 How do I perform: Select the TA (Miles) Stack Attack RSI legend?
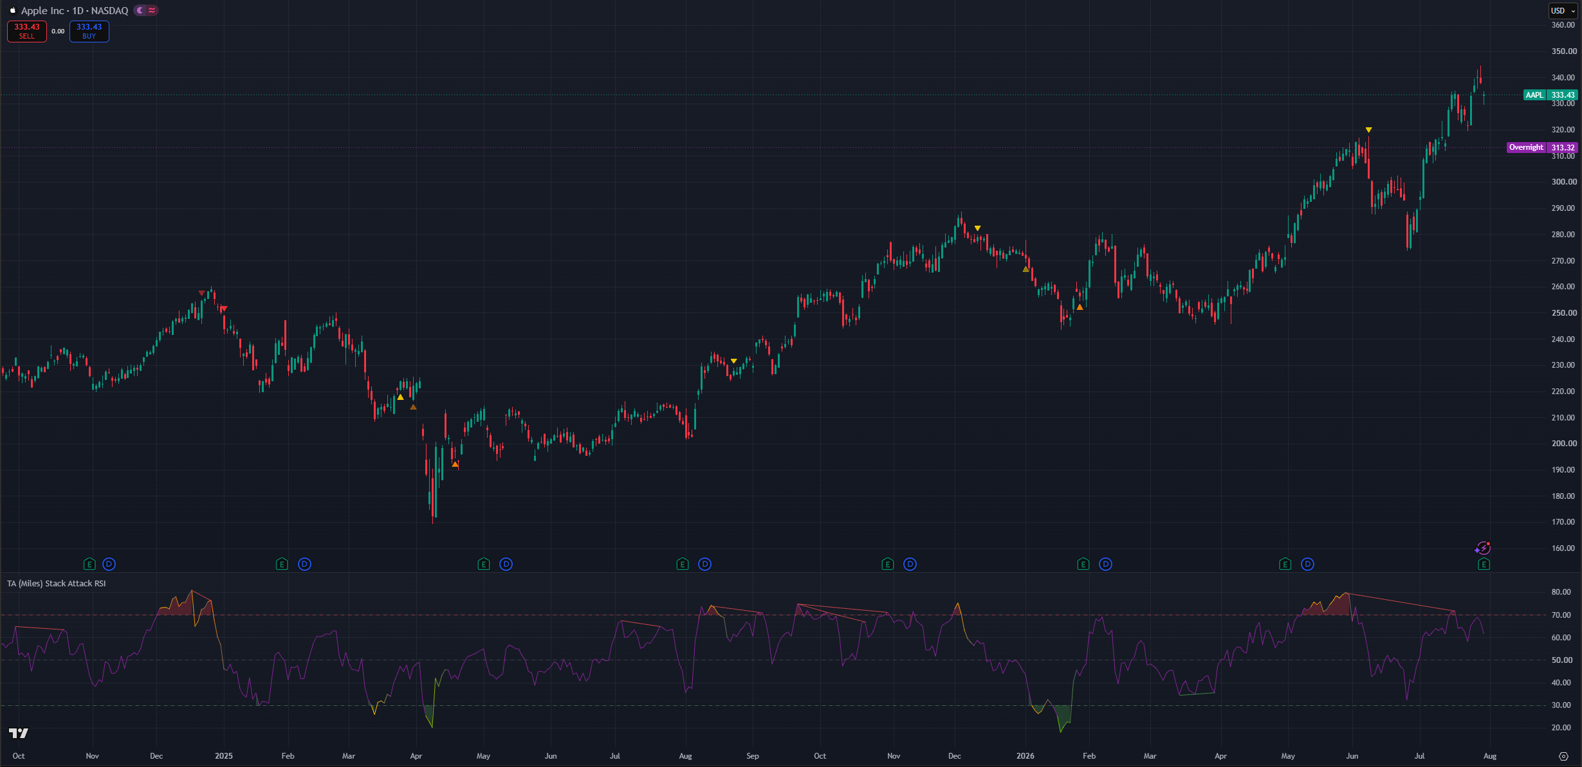tap(57, 584)
